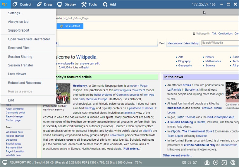The width and height of the screenshot is (239, 167).
Task: Open the Draw menu
Action: pyautogui.click(x=45, y=5)
